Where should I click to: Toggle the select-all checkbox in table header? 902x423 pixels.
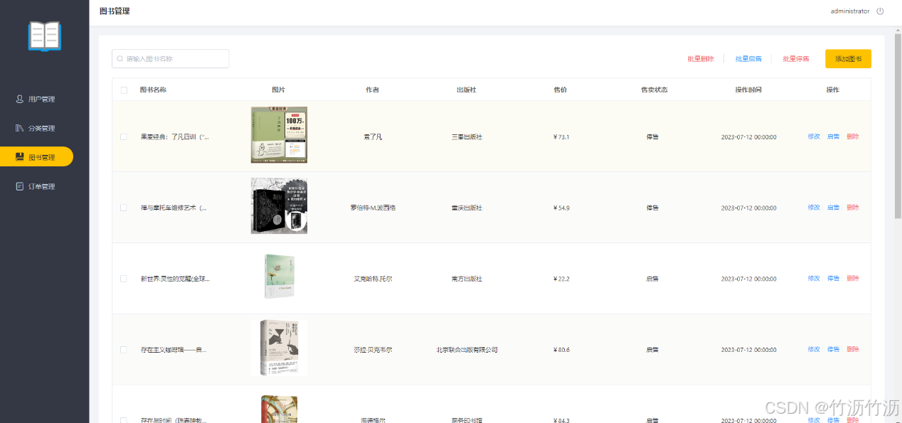pos(124,90)
